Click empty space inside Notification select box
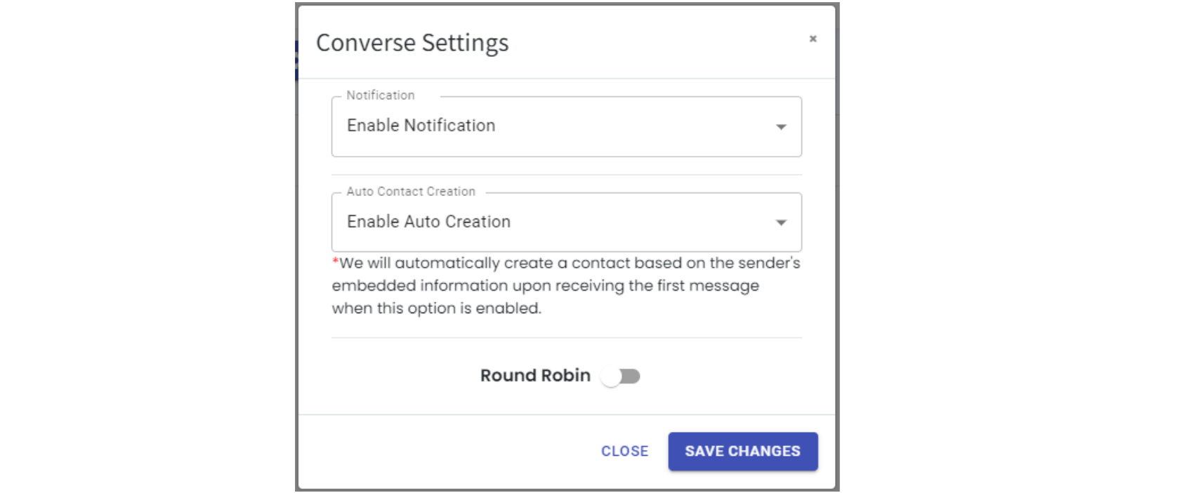 point(632,127)
